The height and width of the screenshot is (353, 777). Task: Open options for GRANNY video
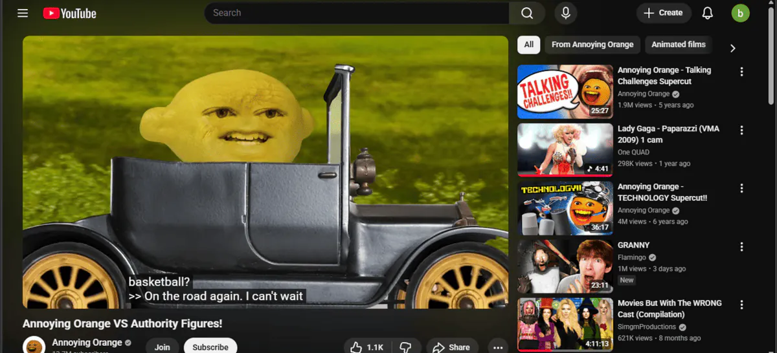(x=742, y=247)
